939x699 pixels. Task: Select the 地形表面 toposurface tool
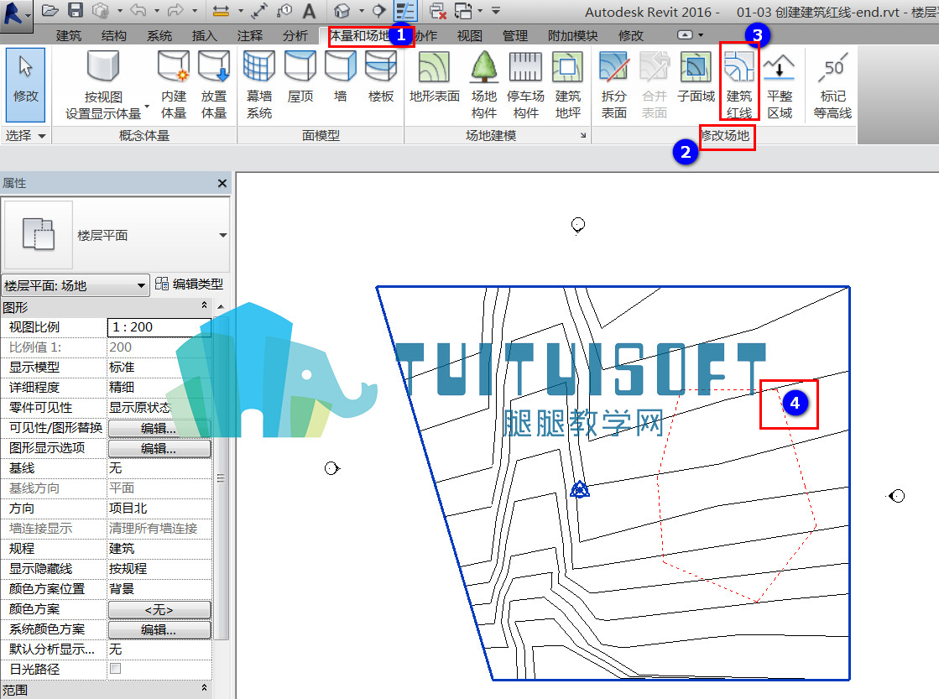click(x=434, y=77)
